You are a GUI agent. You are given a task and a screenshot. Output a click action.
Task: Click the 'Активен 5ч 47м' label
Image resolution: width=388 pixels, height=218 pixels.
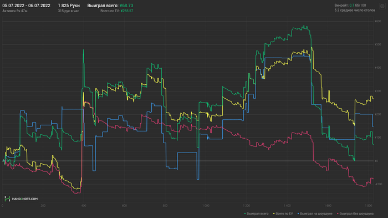click(x=15, y=11)
